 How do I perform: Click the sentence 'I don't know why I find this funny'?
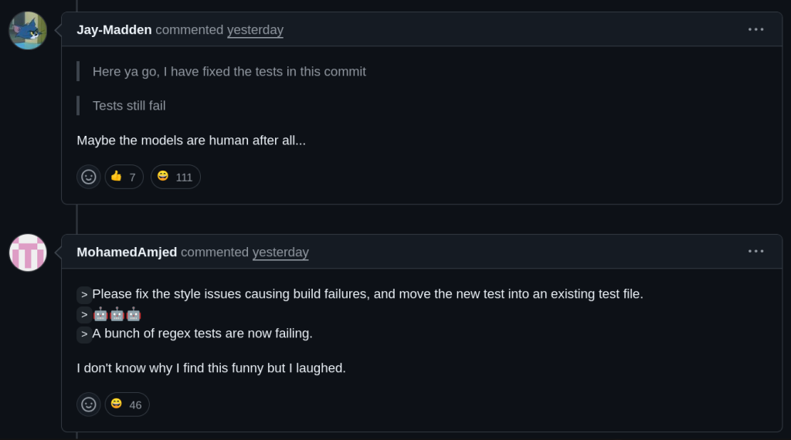point(212,368)
